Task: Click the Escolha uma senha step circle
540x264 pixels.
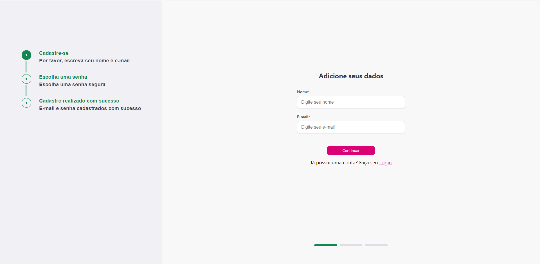Action: (x=26, y=79)
